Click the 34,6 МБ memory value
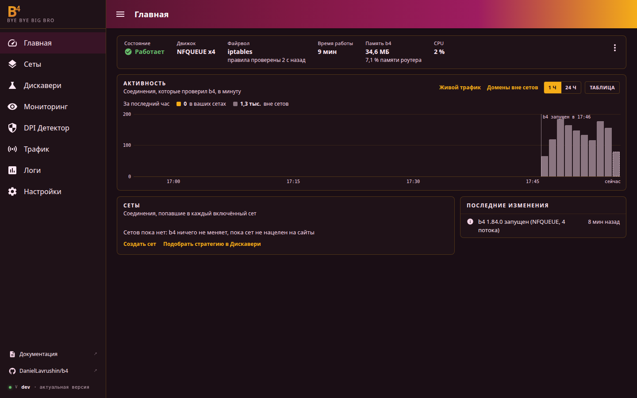Screen dimensions: 637x398 coord(377,52)
